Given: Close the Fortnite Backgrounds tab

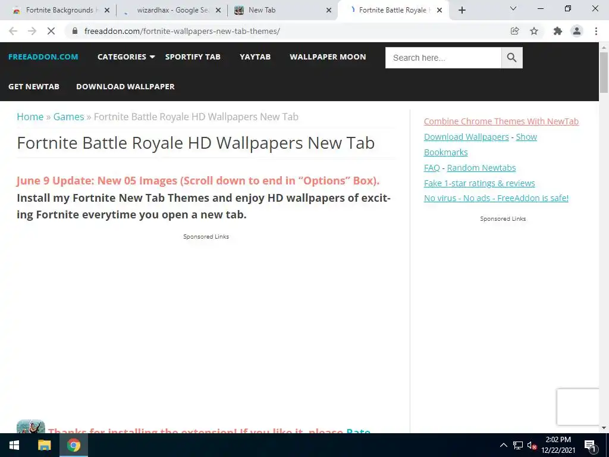Looking at the screenshot, I should [107, 10].
